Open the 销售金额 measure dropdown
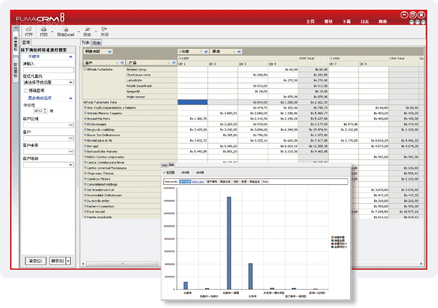438x308 pixels. [x=110, y=52]
